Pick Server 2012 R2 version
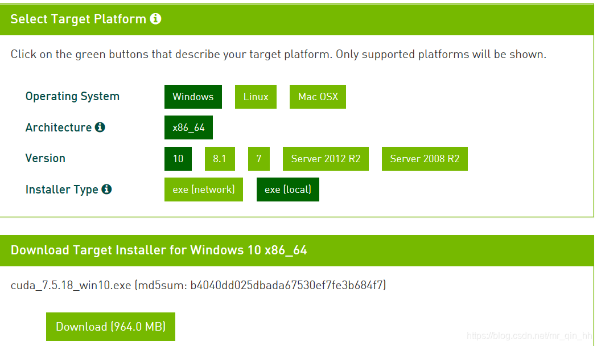The image size is (597, 346). point(326,159)
